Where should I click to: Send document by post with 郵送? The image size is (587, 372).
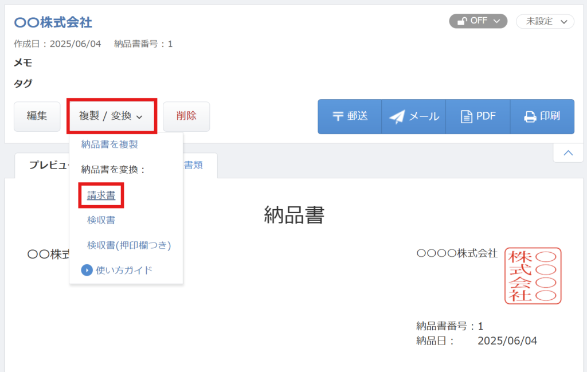pos(350,116)
